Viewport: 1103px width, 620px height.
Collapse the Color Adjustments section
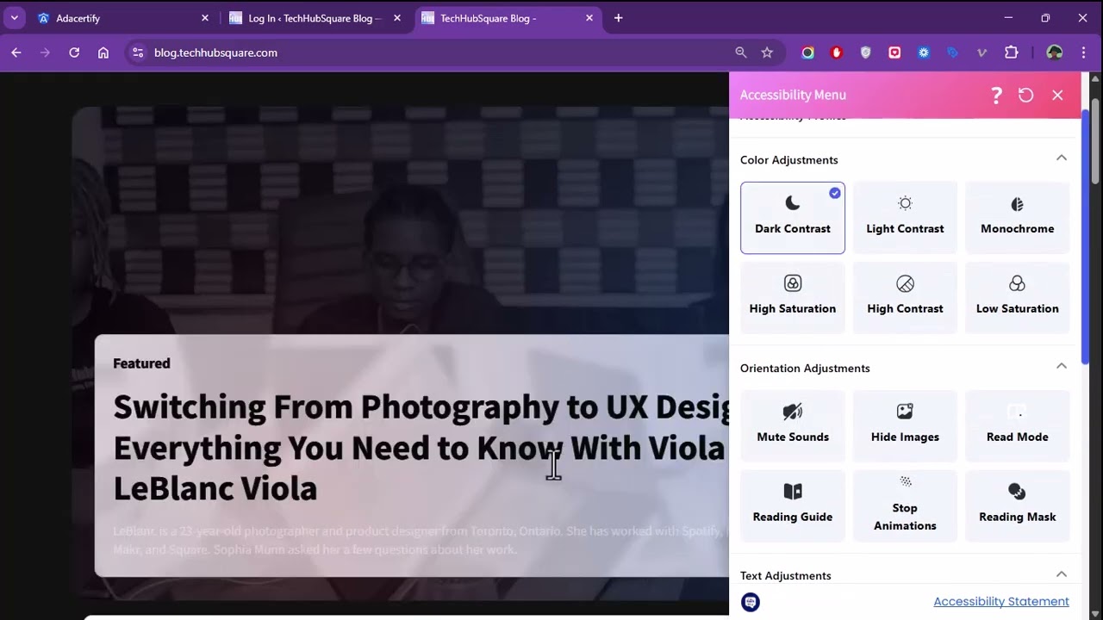click(x=1062, y=158)
